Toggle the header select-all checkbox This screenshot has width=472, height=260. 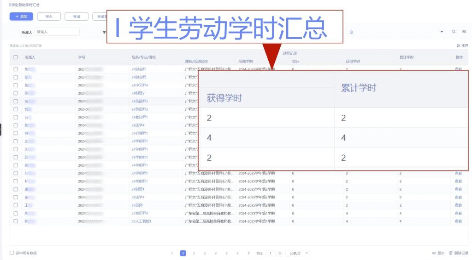pyautogui.click(x=16, y=57)
